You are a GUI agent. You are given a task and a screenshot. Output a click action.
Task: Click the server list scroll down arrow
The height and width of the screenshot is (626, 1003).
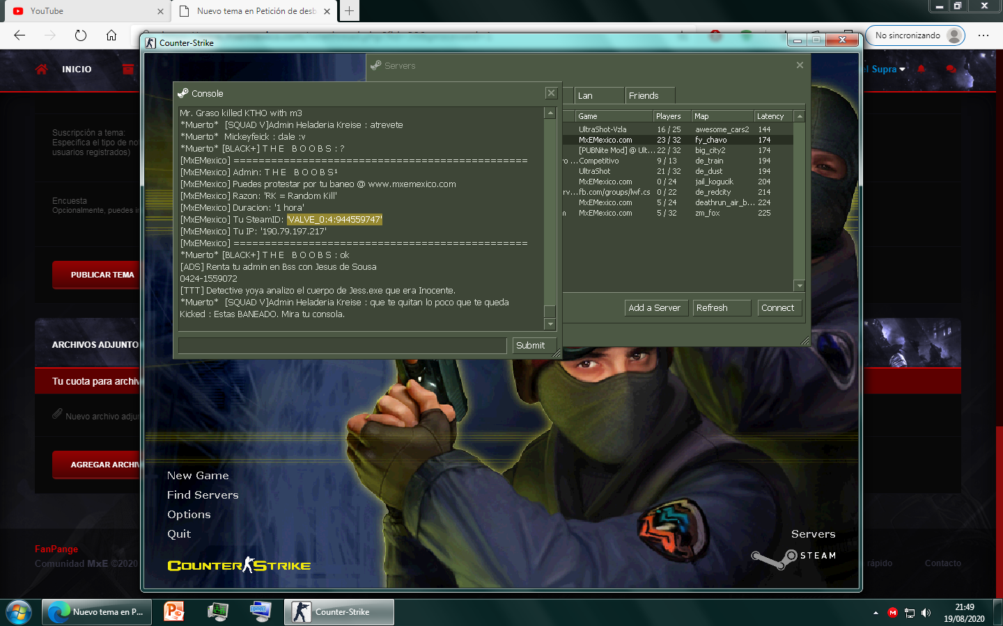pos(800,286)
